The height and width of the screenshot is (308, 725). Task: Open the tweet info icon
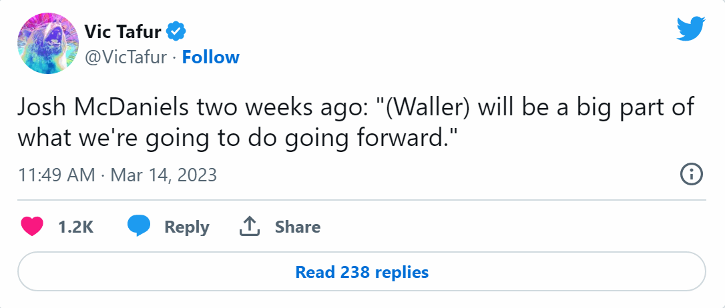(690, 175)
